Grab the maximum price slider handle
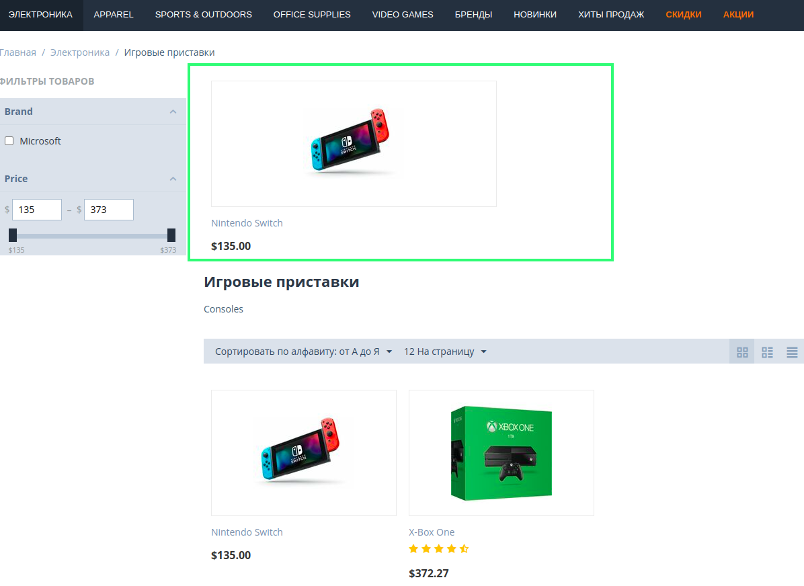Viewport: 804px width, 586px height. click(171, 235)
